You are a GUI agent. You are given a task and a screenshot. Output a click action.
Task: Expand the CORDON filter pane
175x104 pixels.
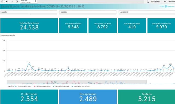click(x=88, y=12)
